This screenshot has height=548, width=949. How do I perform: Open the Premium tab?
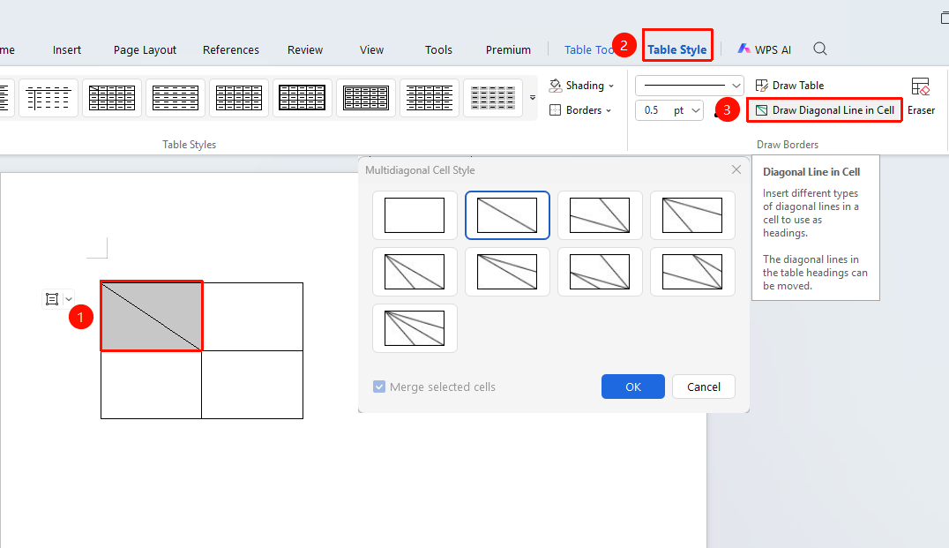pos(508,49)
